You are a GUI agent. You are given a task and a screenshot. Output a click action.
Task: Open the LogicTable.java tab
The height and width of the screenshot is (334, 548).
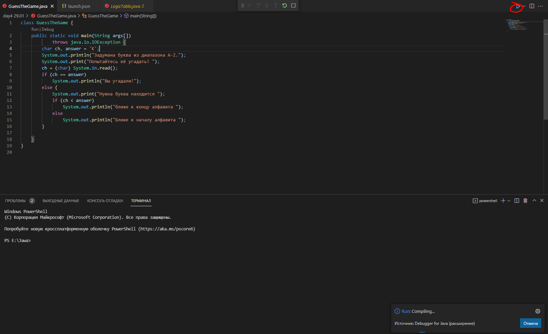click(127, 6)
